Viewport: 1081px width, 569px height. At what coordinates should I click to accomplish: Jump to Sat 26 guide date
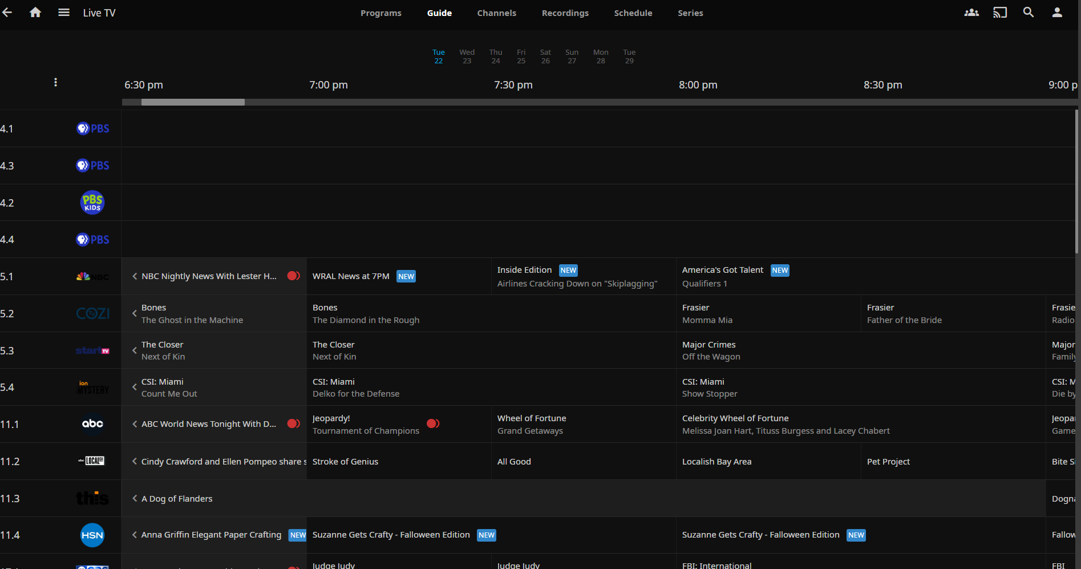click(x=545, y=57)
